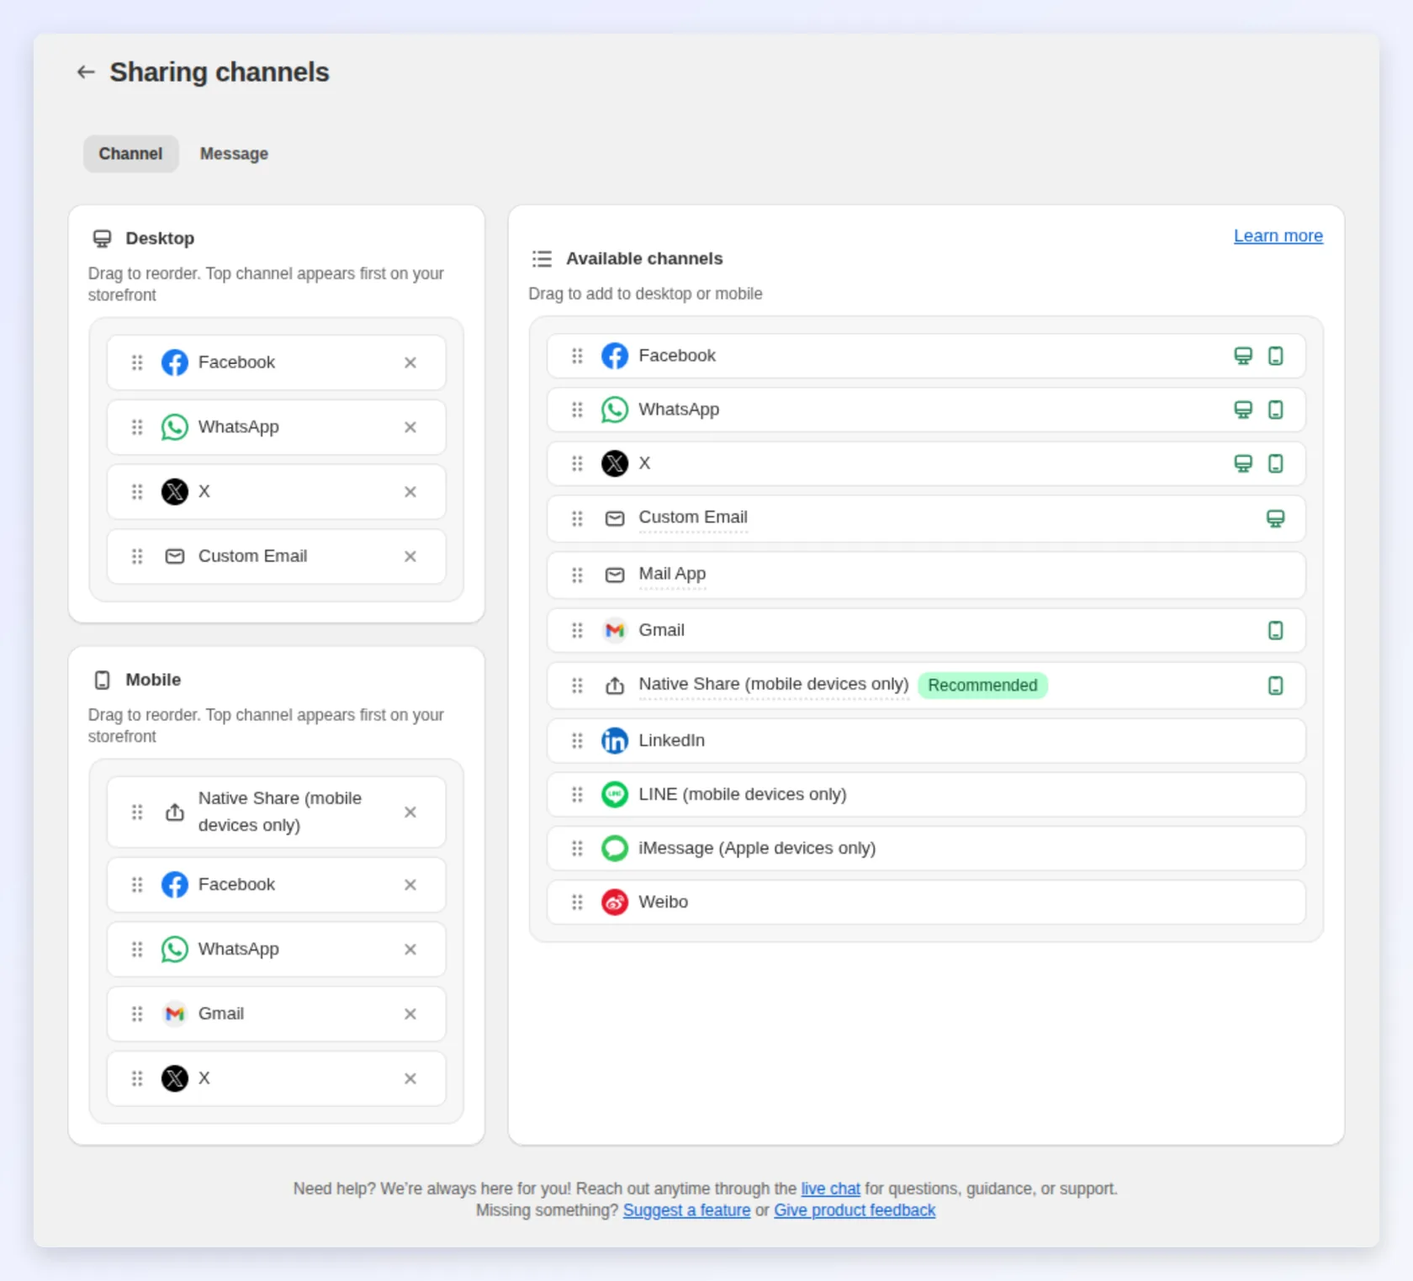Screen dimensions: 1413x1281
Task: Click the iMessage channel logo
Action: tap(615, 849)
